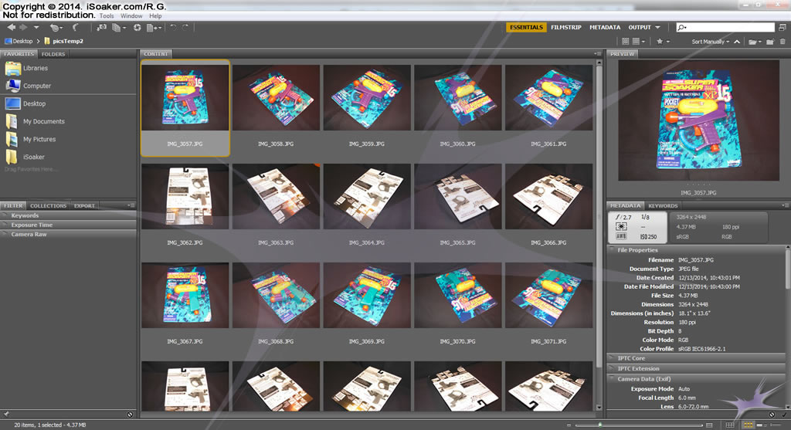Open thumbnail quality options dropdown

click(639, 42)
